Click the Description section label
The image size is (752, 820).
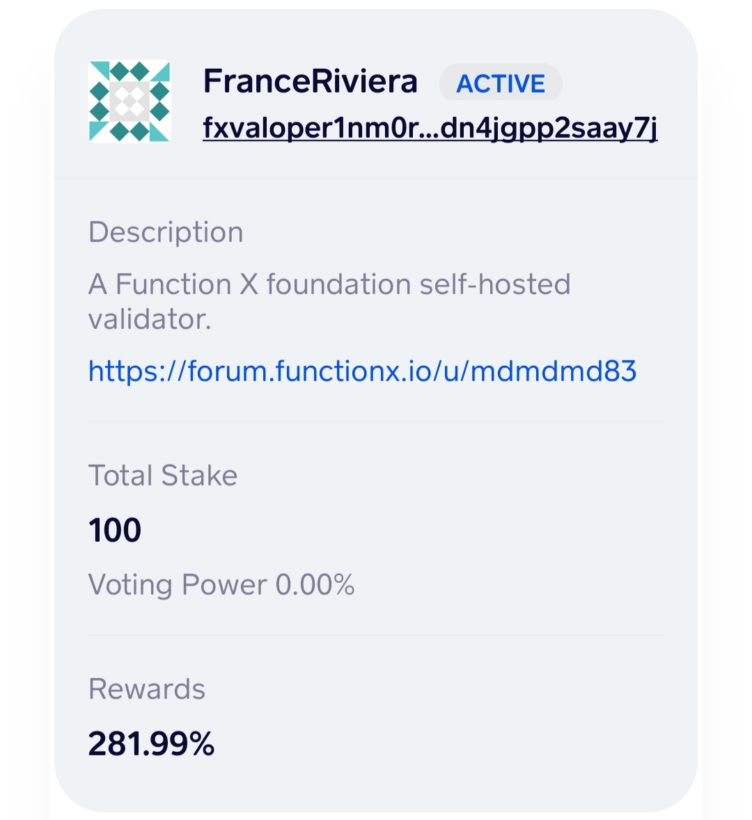166,232
